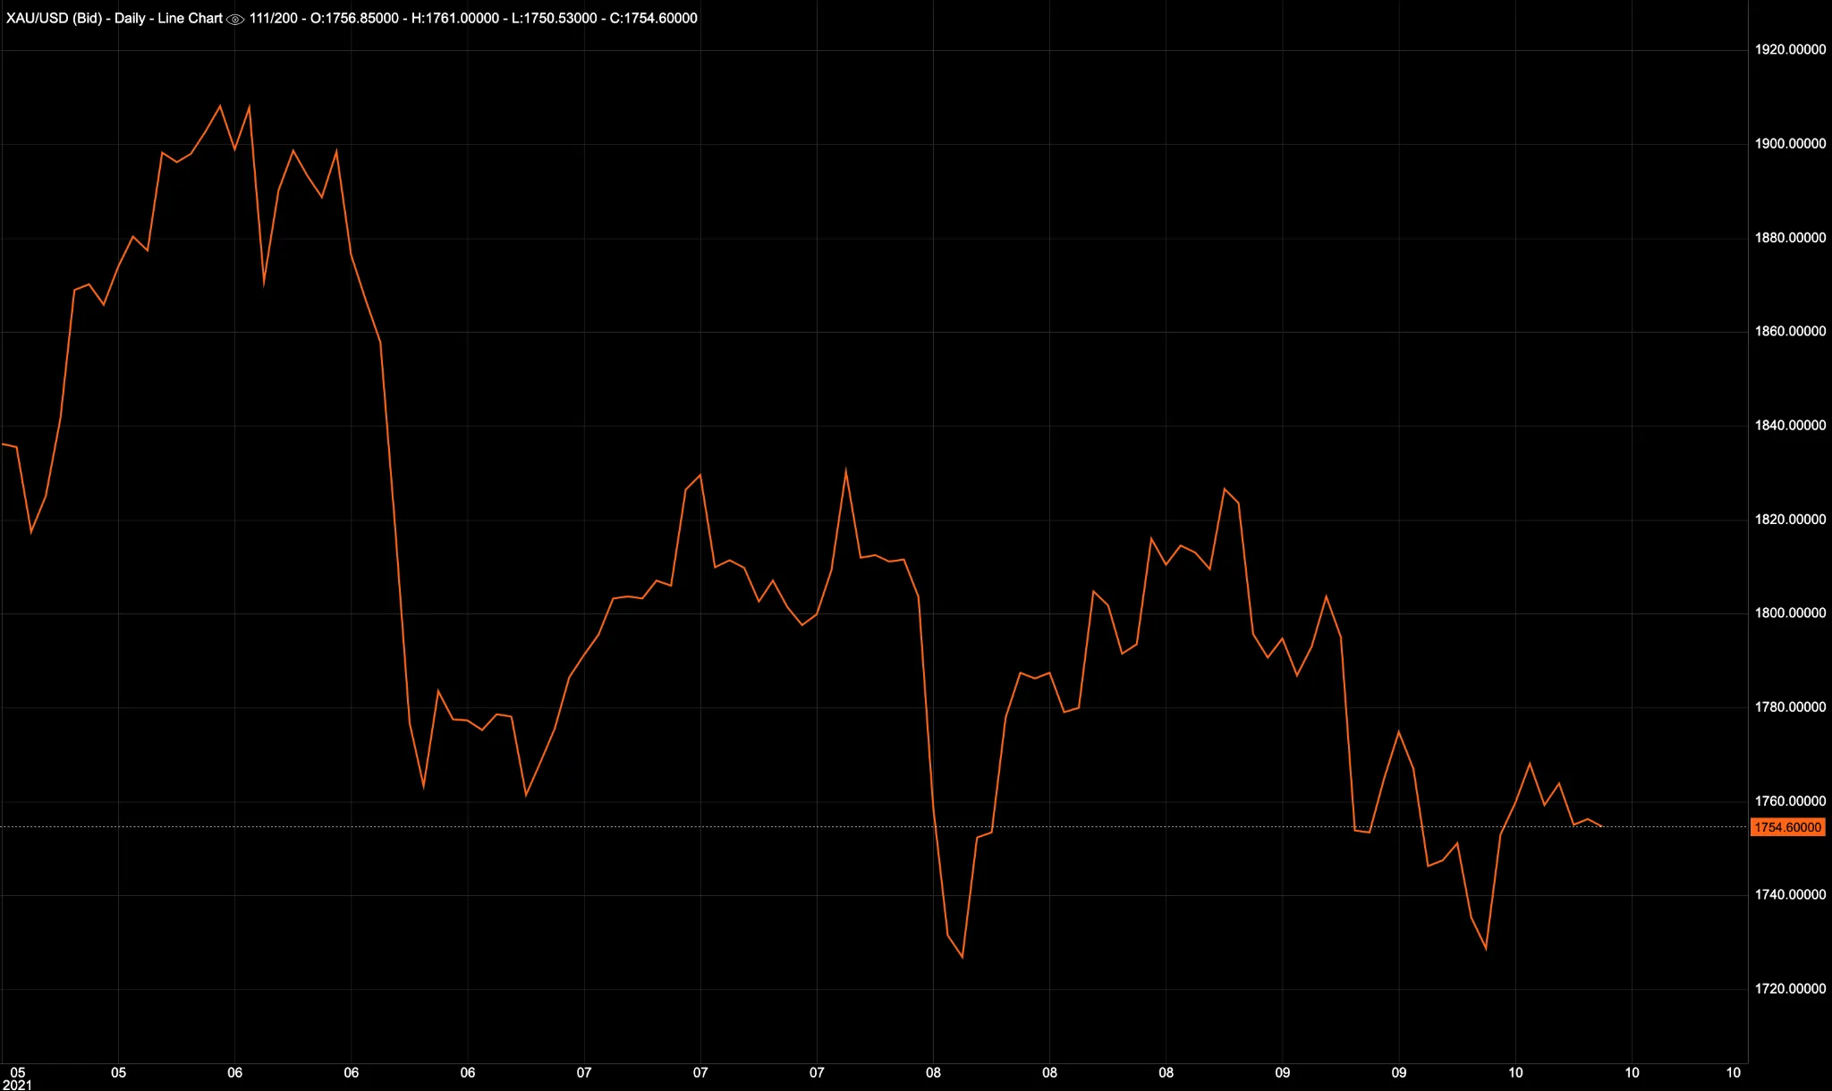Image resolution: width=1832 pixels, height=1091 pixels.
Task: Click the low value L:1750.53000
Action: 555,18
